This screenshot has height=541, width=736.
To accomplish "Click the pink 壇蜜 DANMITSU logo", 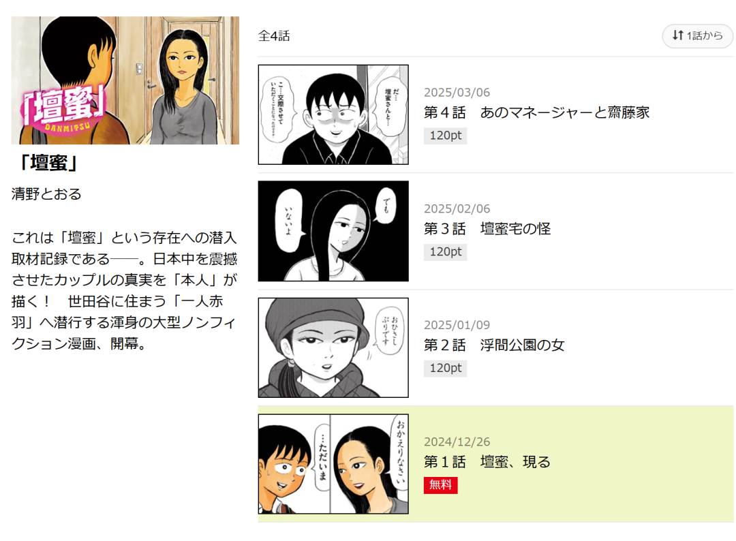I will [x=64, y=109].
